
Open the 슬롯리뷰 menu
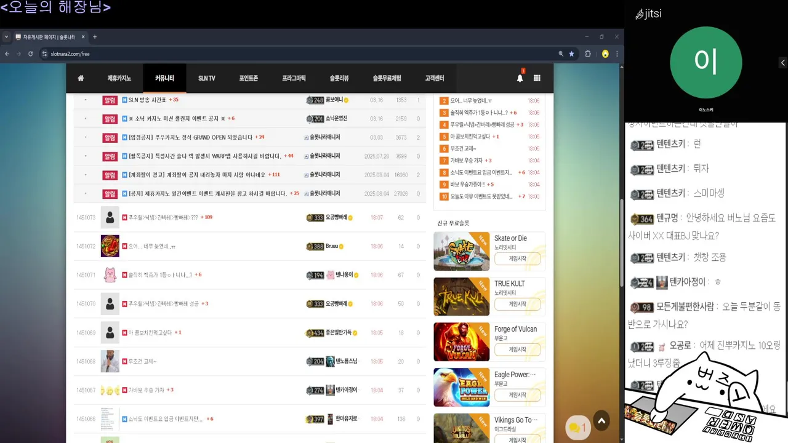(339, 78)
